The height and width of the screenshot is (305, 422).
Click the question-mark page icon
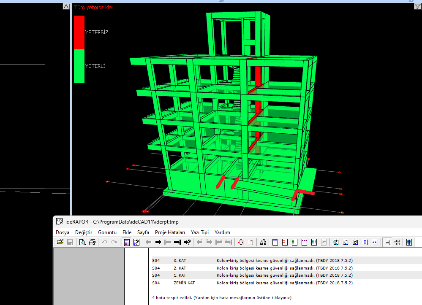pos(136,242)
